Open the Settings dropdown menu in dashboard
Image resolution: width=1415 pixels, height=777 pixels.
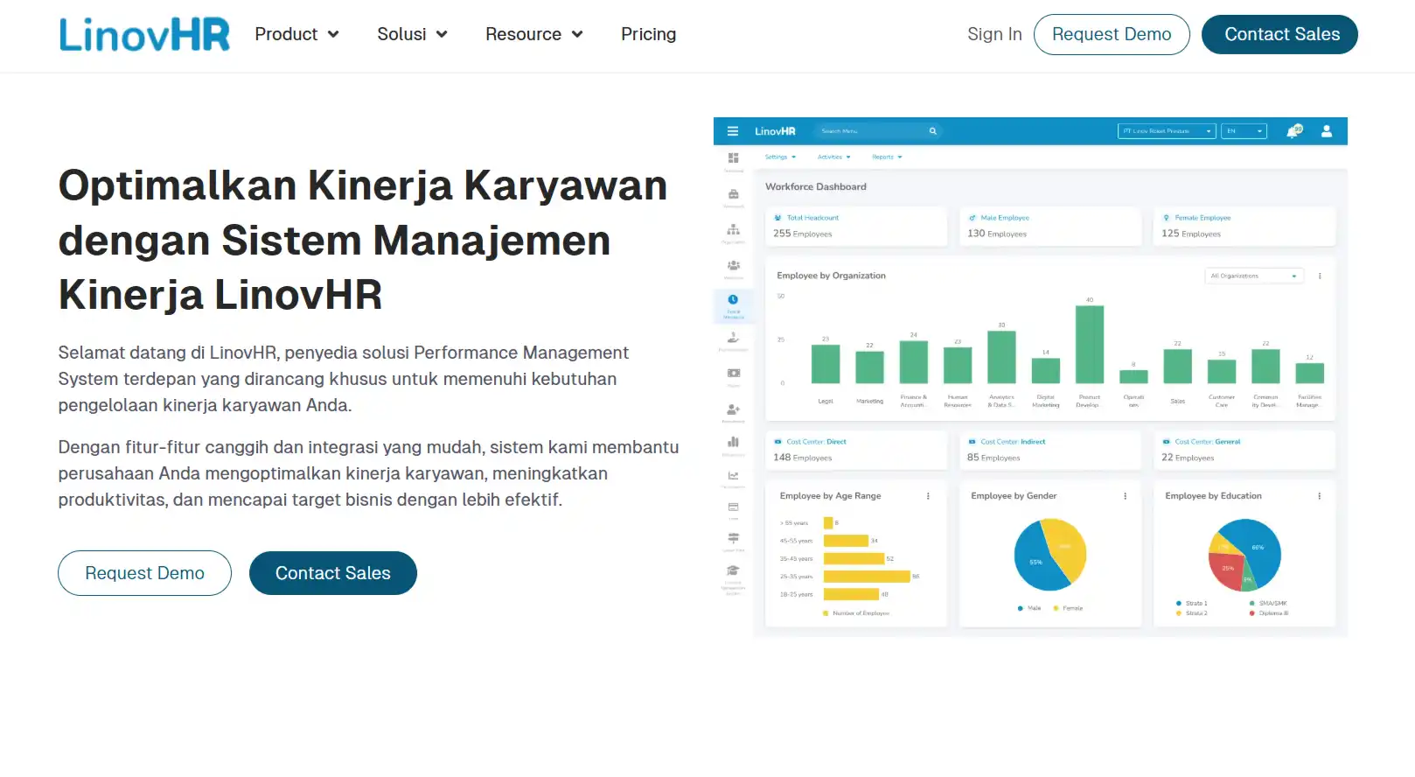(x=780, y=157)
